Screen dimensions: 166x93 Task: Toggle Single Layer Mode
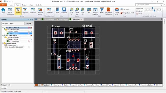pos(127,13)
